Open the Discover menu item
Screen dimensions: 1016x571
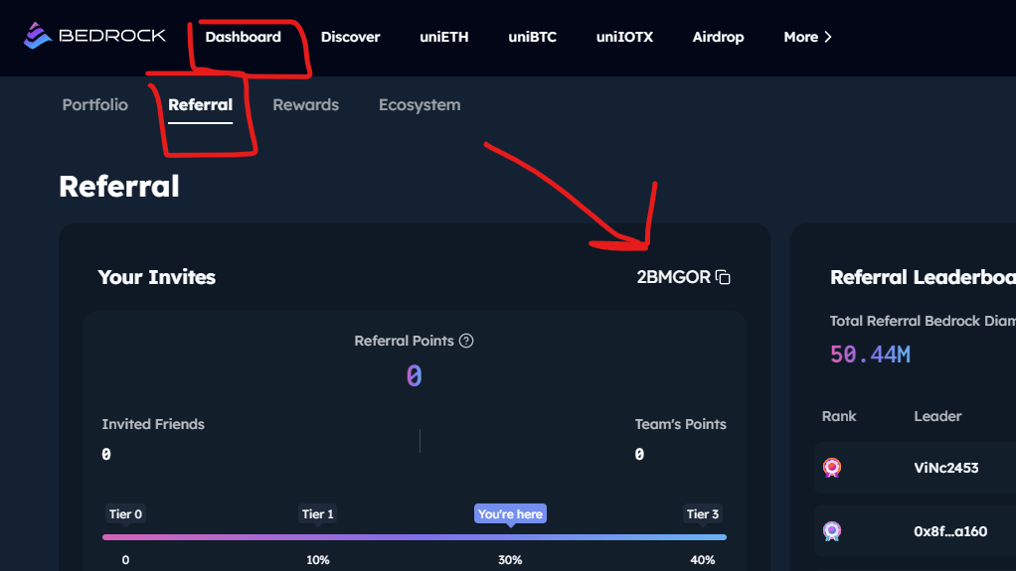coord(351,37)
